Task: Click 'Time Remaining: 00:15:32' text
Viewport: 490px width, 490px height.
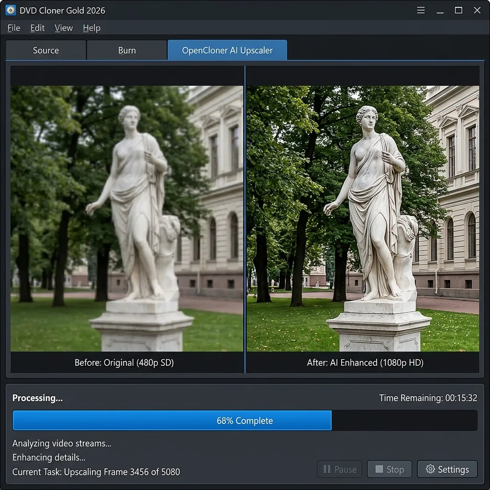Action: [428, 398]
